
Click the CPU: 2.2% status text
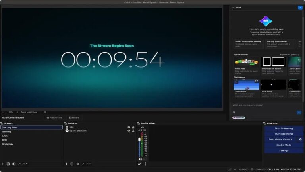(x=273, y=170)
